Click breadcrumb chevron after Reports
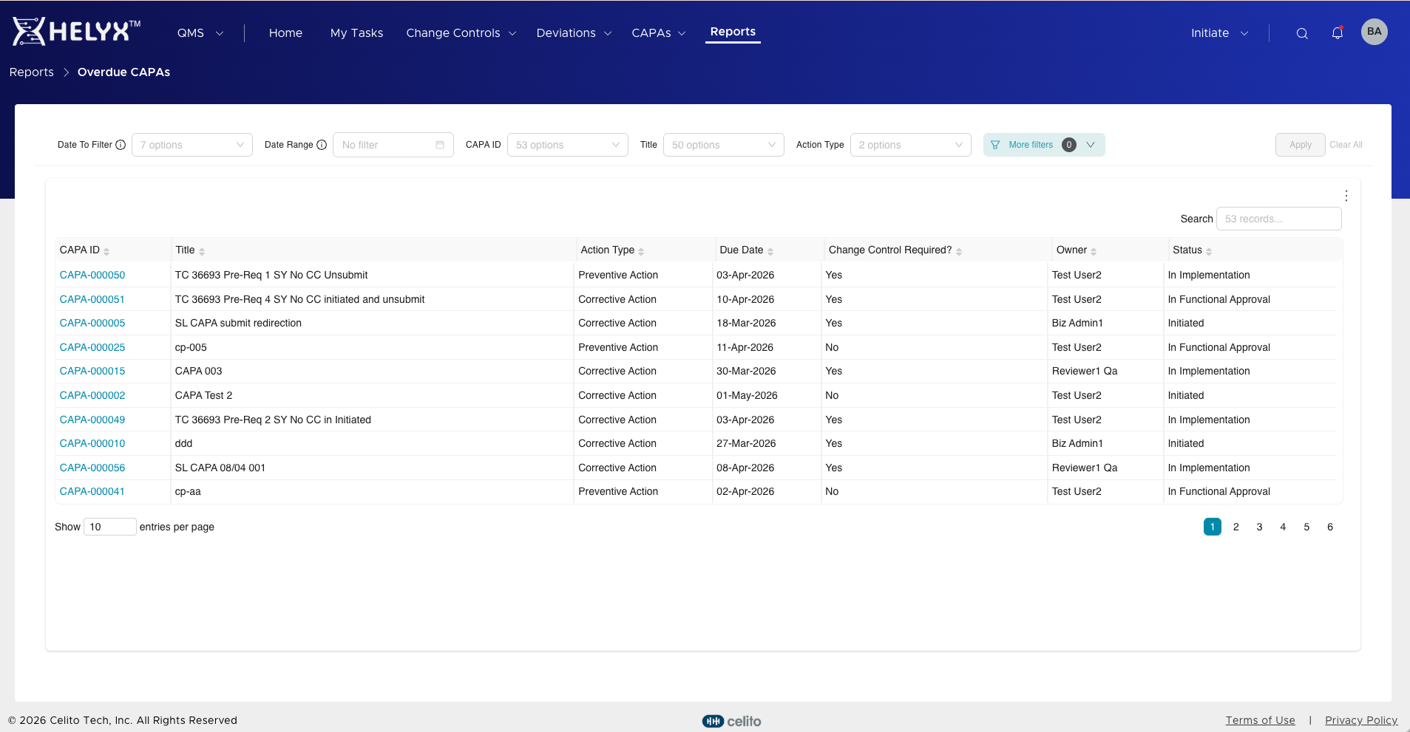The image size is (1410, 732). click(66, 72)
